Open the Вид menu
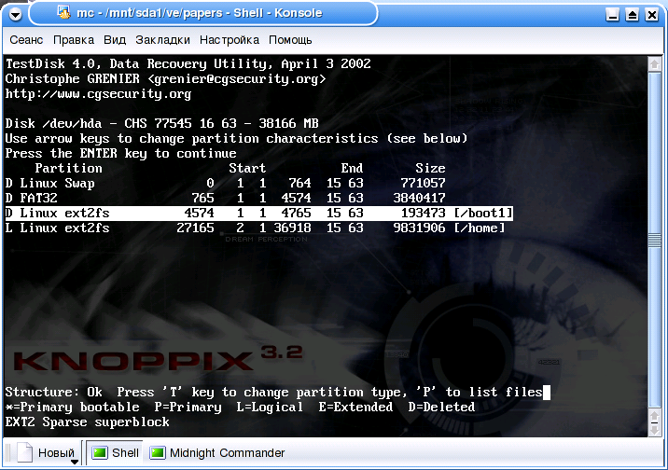Screen dimensions: 668x470 point(115,40)
